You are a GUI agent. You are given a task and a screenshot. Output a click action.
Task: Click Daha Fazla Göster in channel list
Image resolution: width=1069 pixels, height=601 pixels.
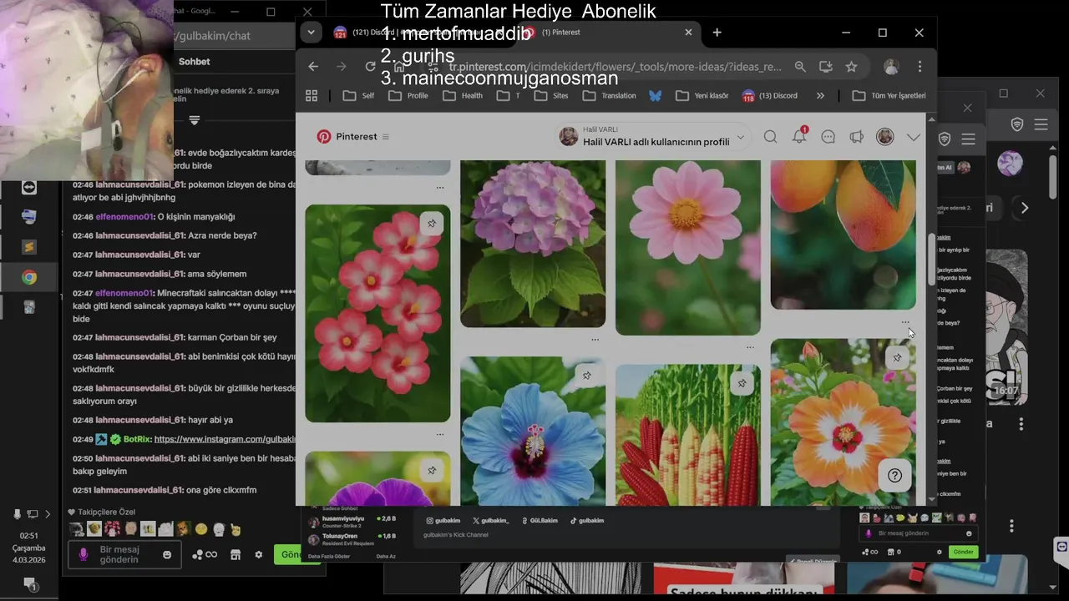[329, 556]
